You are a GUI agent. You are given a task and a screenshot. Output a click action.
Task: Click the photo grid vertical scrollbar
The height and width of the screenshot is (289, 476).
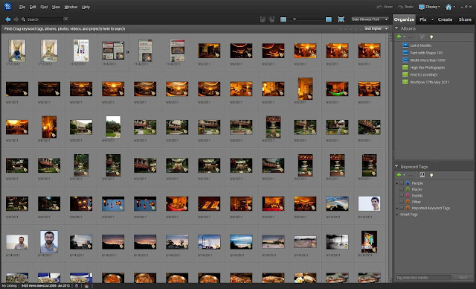tap(390, 158)
